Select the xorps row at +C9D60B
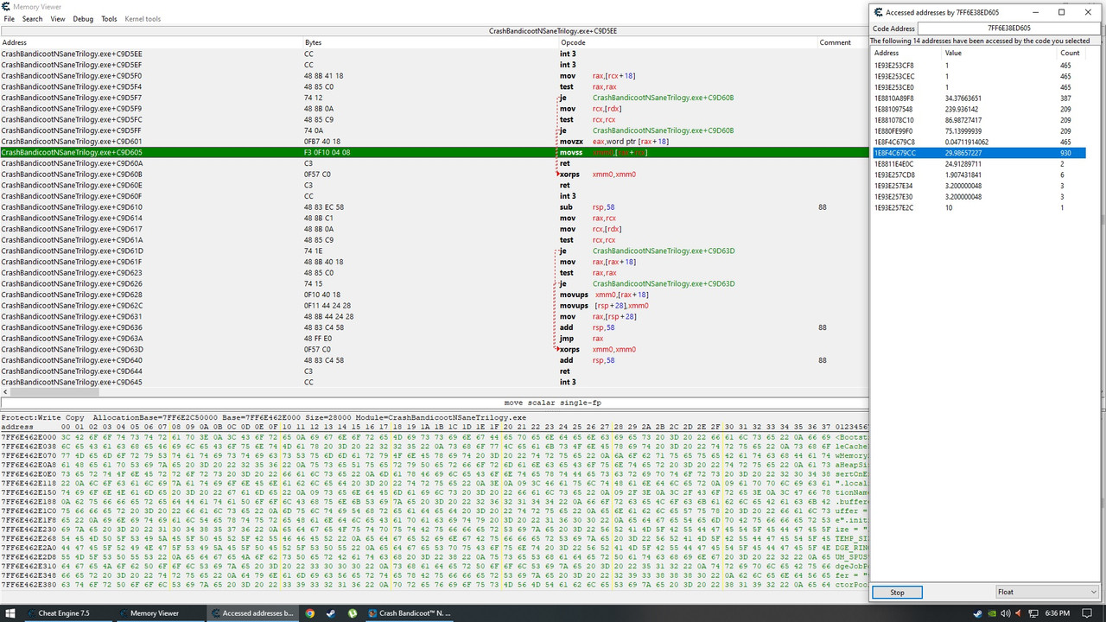This screenshot has height=622, width=1106. pyautogui.click(x=434, y=175)
